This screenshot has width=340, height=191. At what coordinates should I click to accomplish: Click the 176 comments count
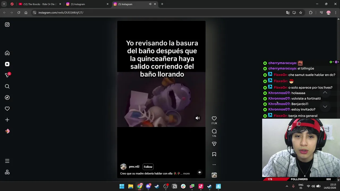214,136
